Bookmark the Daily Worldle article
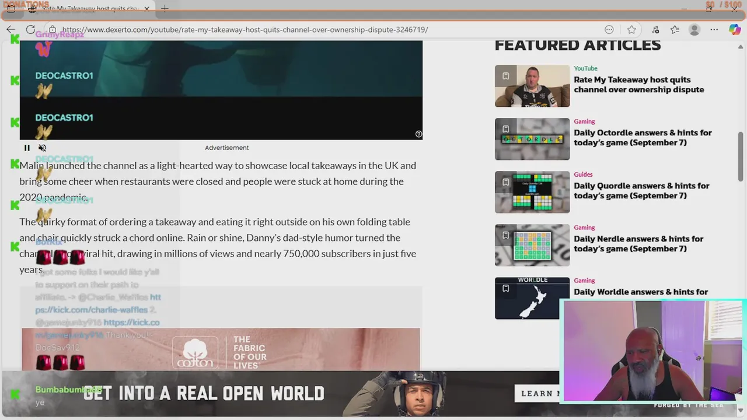The image size is (747, 420). click(x=506, y=288)
